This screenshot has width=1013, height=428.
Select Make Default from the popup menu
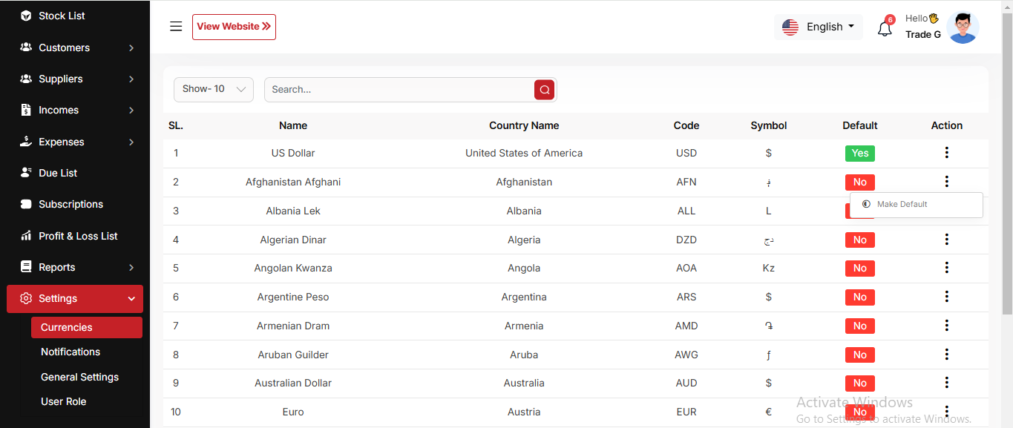click(902, 205)
